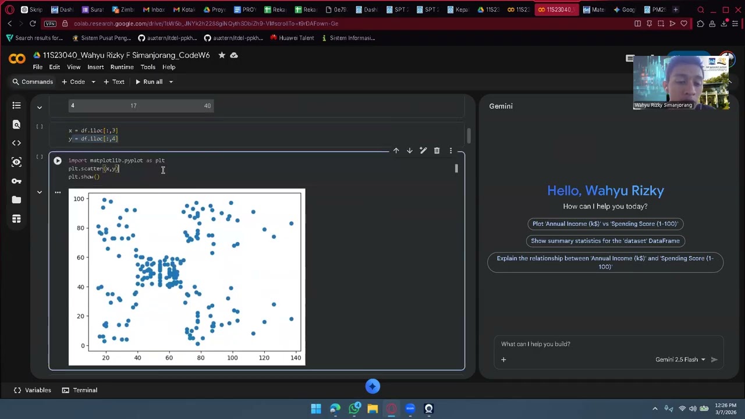This screenshot has width=745, height=419.
Task: Click the AI edit pencil icon on the cell
Action: point(423,151)
